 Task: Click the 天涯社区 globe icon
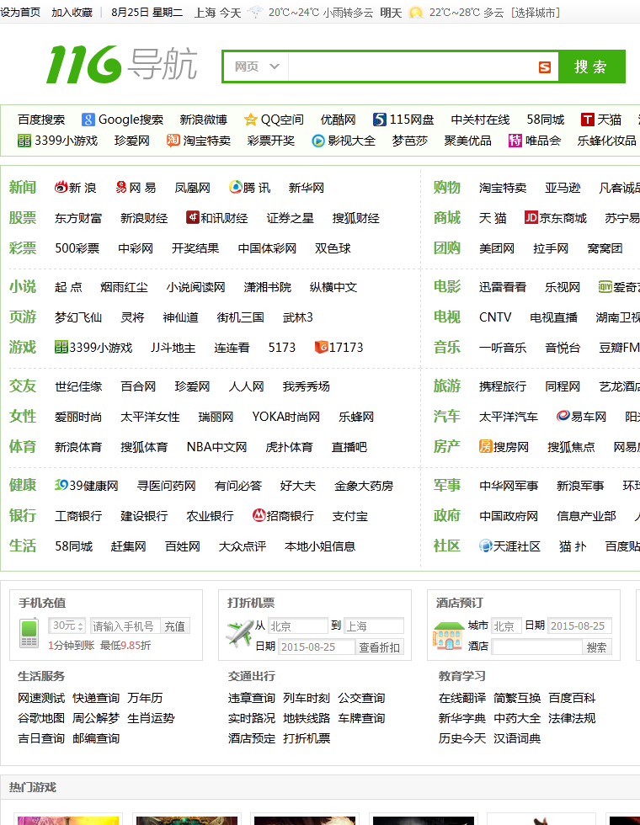[485, 546]
